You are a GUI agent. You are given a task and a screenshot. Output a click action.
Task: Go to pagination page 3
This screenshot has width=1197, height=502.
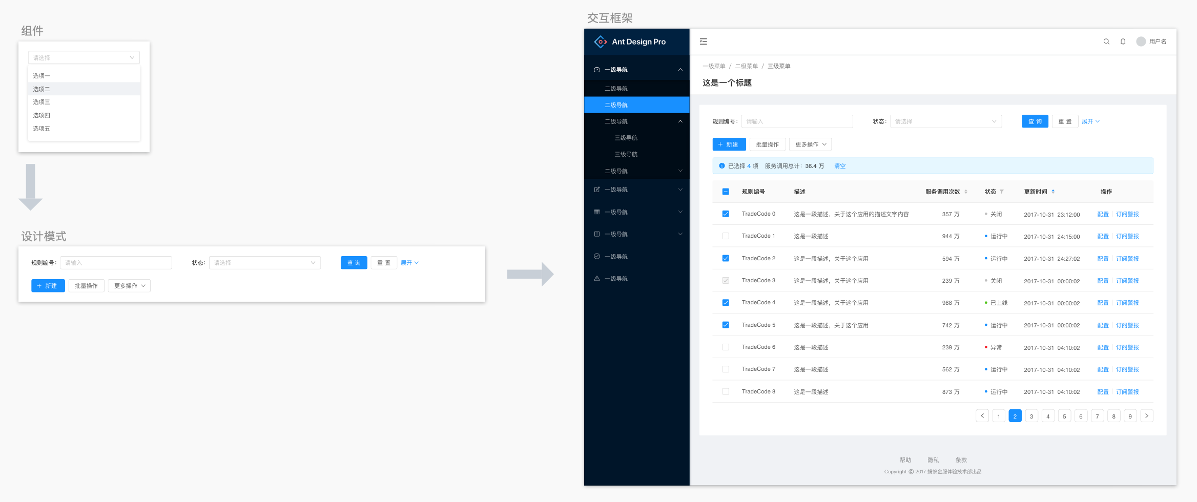(x=1031, y=416)
